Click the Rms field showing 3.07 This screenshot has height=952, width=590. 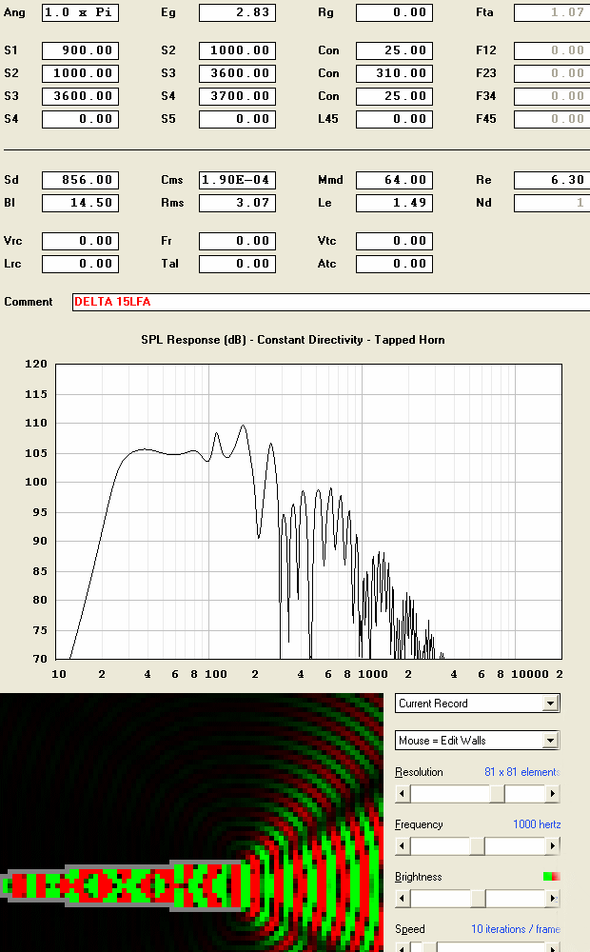pos(237,203)
